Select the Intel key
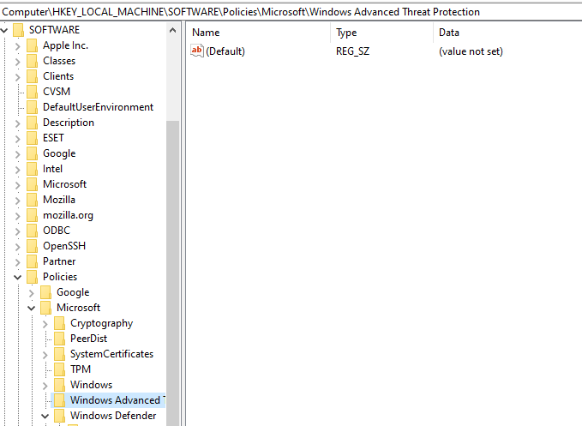 coord(52,169)
